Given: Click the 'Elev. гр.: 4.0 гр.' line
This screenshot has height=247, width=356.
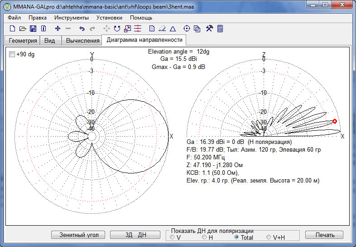Looking at the screenshot, I should click(253, 181).
